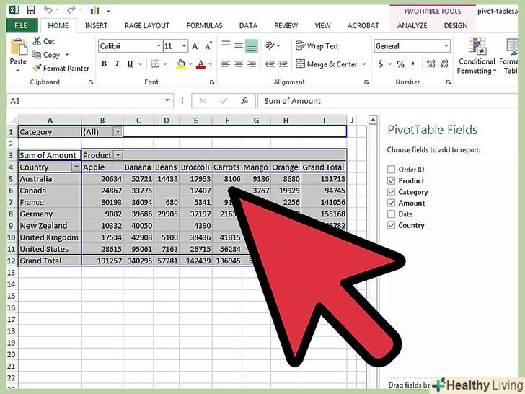Screen dimensions: 525x394
Task: Open Merge & Center options arrow
Action: coord(364,64)
